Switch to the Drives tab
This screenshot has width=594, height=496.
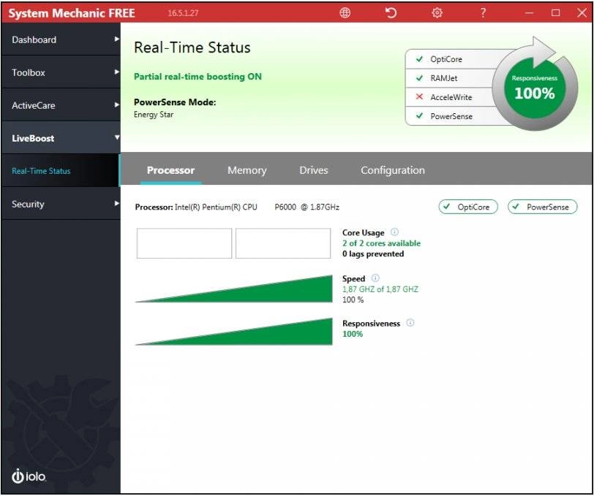(x=314, y=170)
